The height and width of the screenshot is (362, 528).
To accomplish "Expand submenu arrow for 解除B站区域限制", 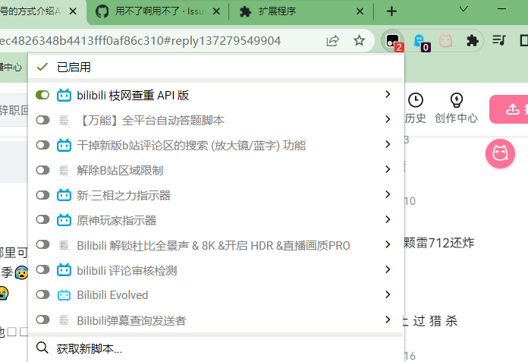I will (x=388, y=169).
